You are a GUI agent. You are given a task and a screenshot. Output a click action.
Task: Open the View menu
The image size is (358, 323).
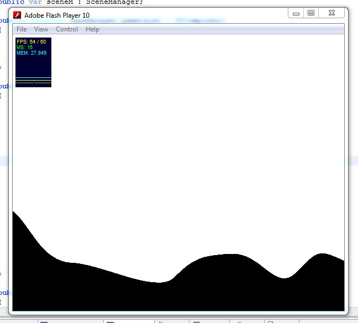click(41, 29)
